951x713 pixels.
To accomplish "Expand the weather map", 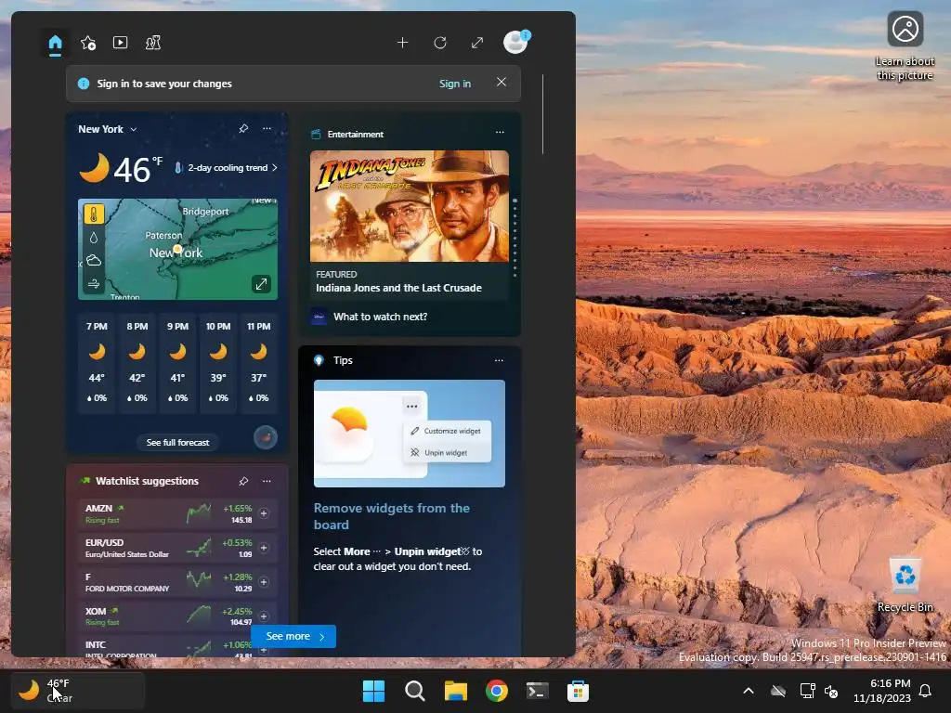I will [x=261, y=284].
